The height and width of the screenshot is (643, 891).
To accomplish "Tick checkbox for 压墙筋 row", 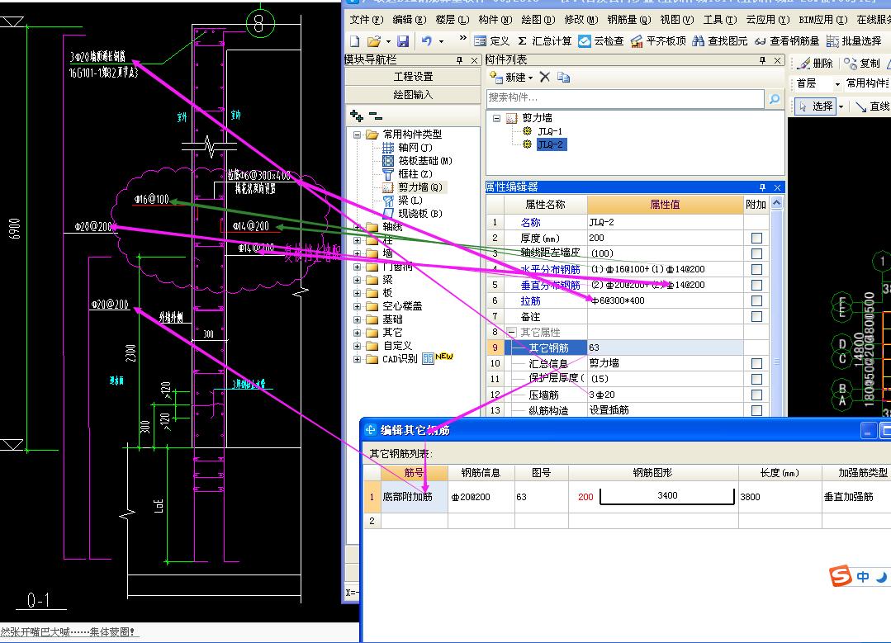I will tap(756, 395).
